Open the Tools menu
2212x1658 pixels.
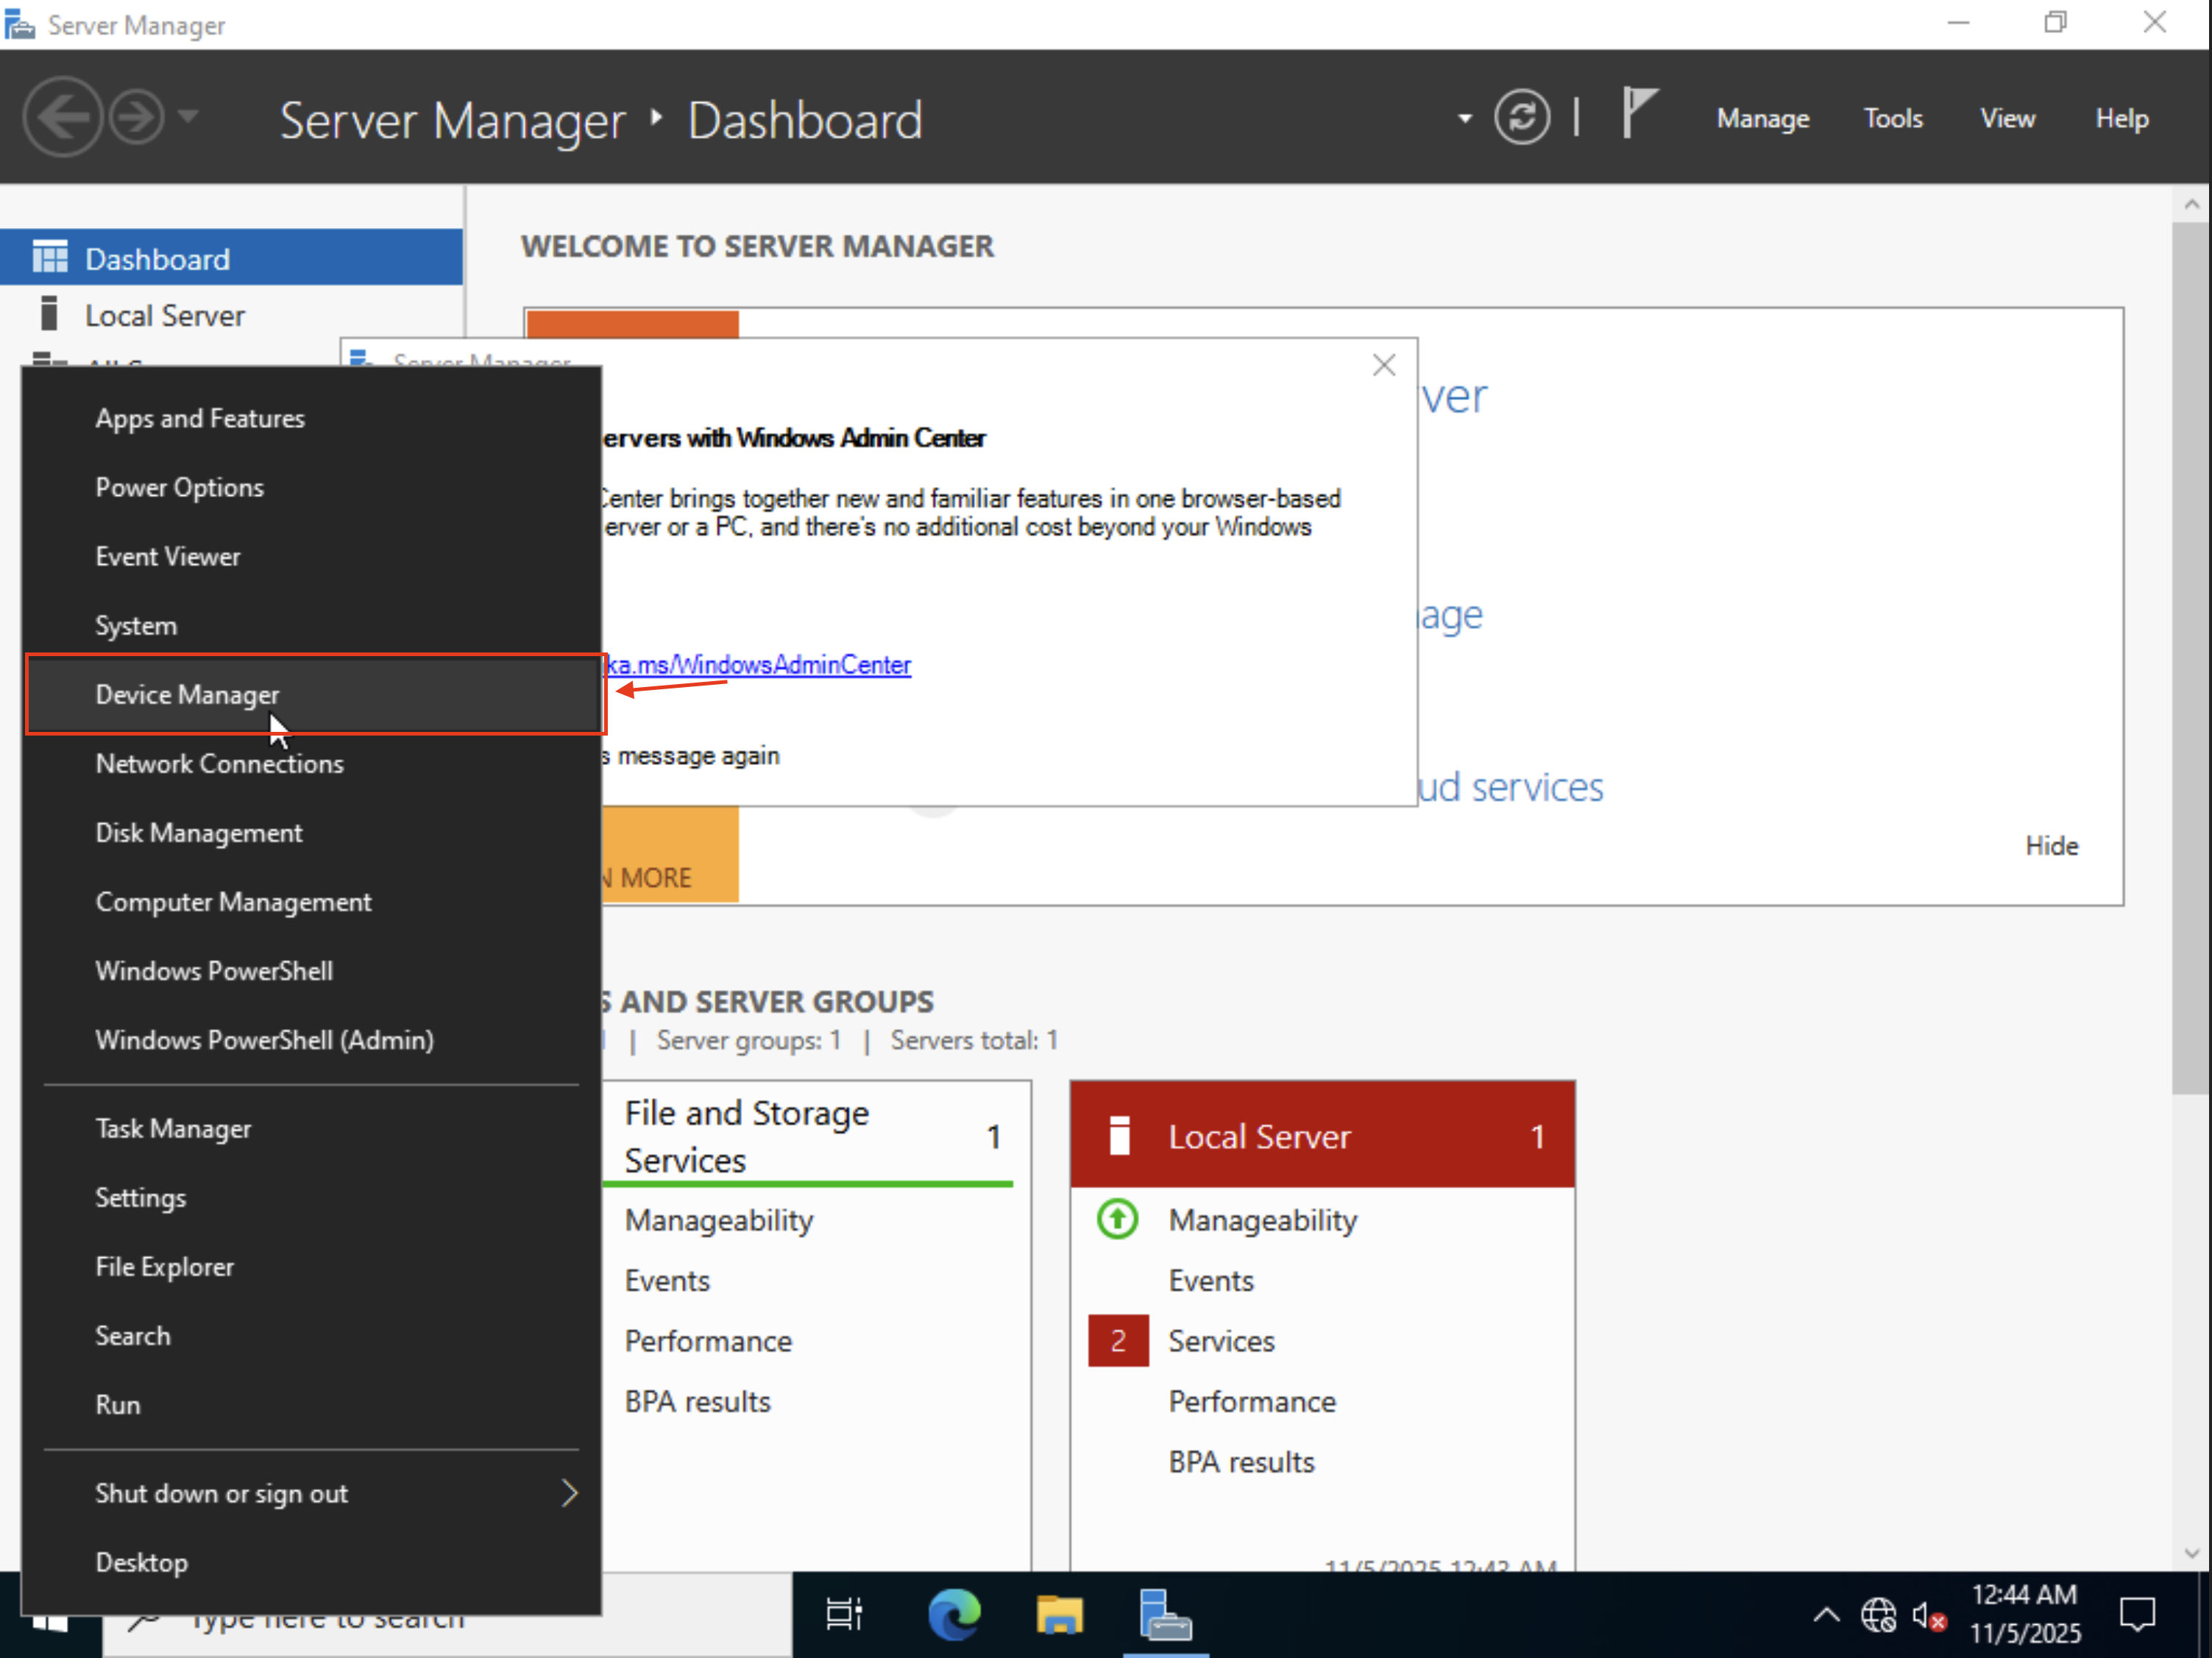1893,117
